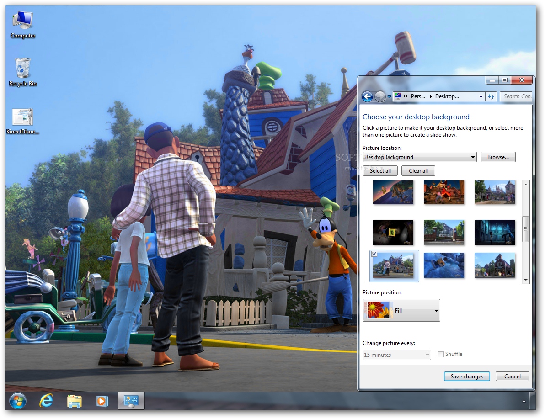Open the Picture position Fill dropdown
The height and width of the screenshot is (419, 545).
[x=401, y=310]
